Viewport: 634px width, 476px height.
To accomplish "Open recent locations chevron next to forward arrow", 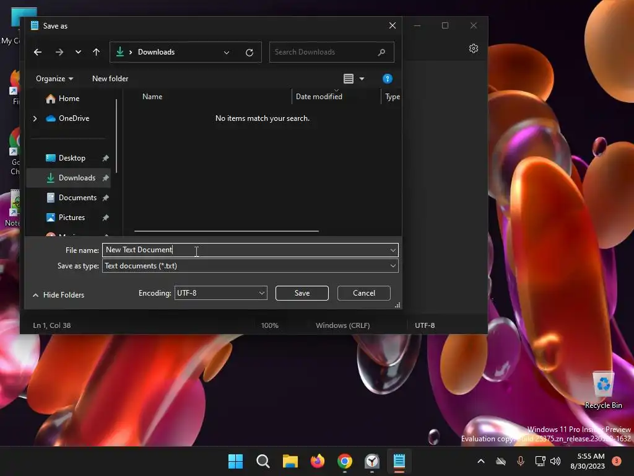I will tap(78, 52).
